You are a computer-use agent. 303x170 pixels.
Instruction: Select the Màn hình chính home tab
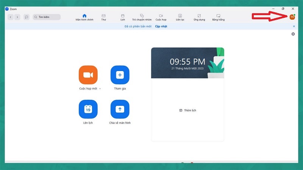(x=84, y=17)
